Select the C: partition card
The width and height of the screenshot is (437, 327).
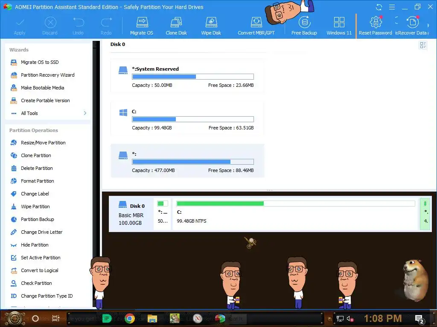187,118
